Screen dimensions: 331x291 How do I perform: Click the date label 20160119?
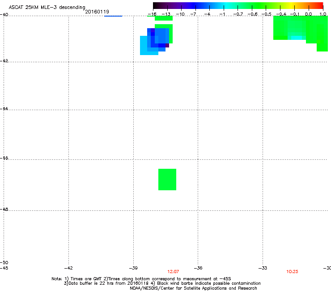97,12
